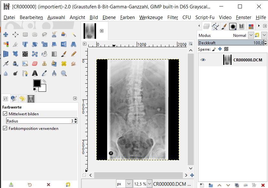
Task: Click the foreground color swatch
Action: [36, 83]
